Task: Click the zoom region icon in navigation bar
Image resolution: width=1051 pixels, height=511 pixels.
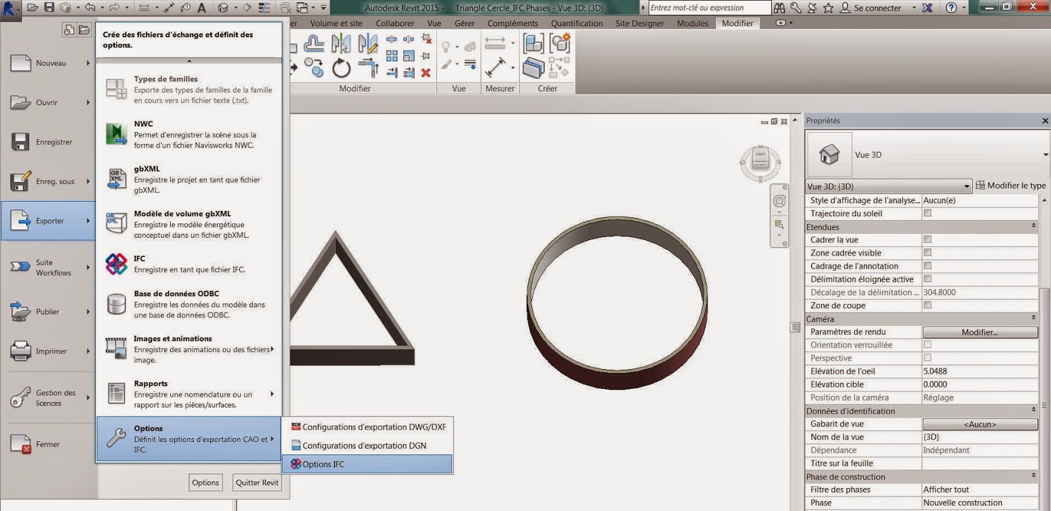Action: pos(779,225)
